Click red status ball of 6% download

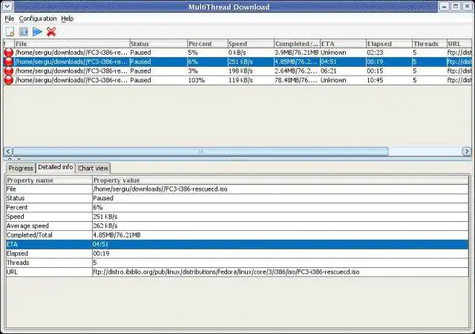tap(9, 62)
